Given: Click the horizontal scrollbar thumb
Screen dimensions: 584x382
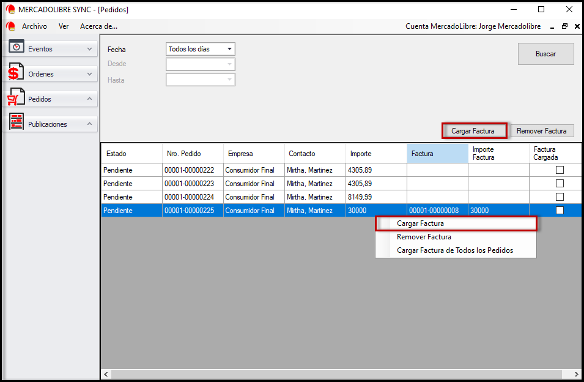Looking at the screenshot, I should pyautogui.click(x=336, y=374).
